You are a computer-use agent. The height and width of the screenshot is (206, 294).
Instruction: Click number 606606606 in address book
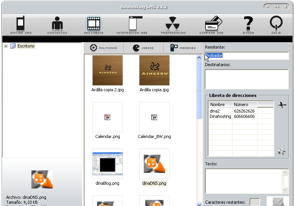click(244, 116)
